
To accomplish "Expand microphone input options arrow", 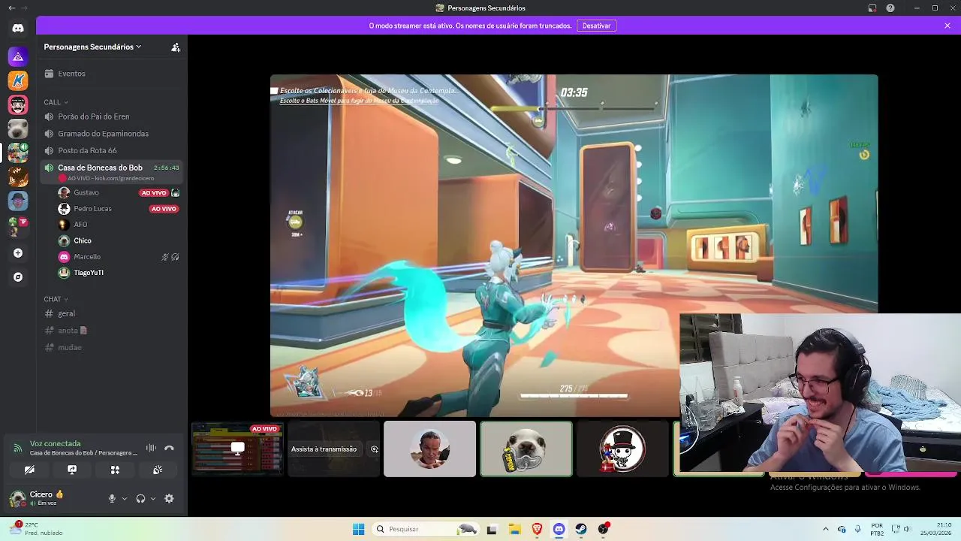I will click(x=125, y=498).
